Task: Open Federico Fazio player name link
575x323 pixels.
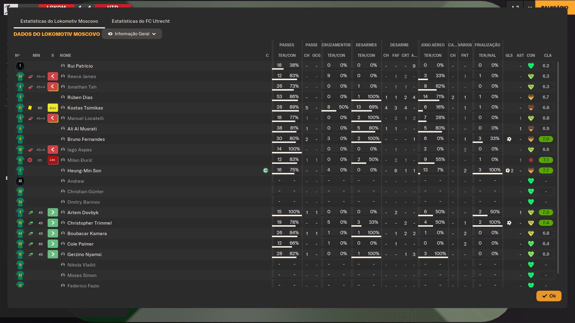Action: (x=83, y=286)
